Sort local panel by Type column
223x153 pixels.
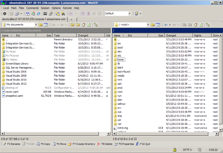(65, 35)
